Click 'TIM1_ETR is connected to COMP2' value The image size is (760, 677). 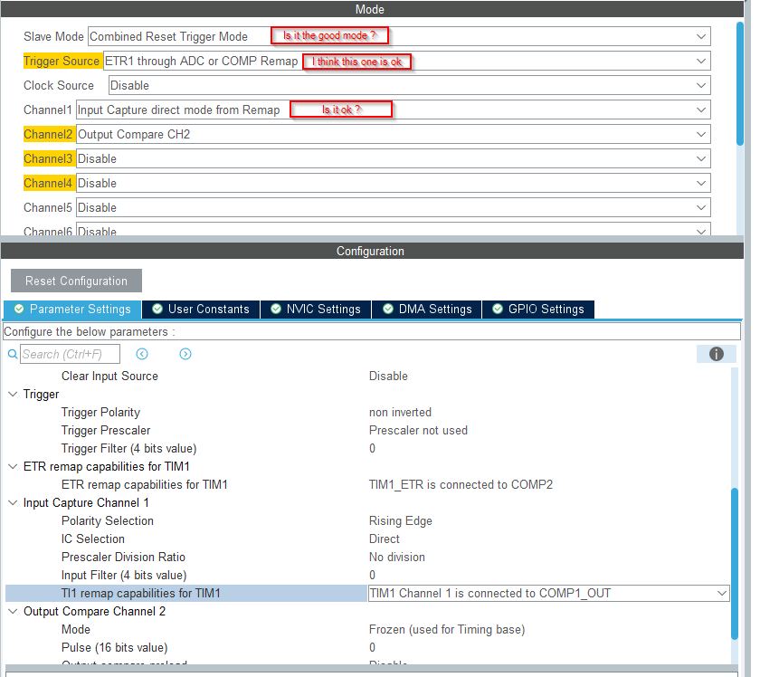tap(461, 485)
